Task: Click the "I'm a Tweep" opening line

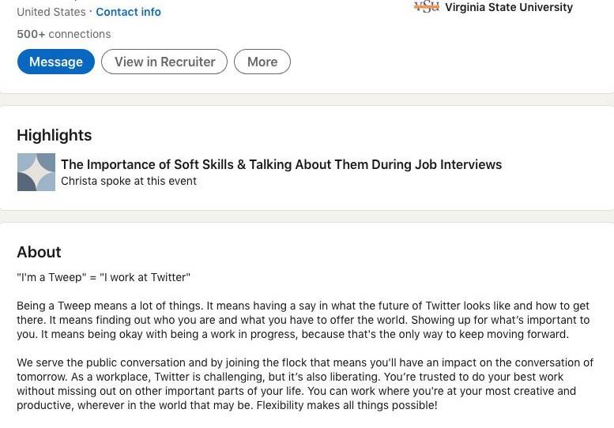Action: coord(104,277)
